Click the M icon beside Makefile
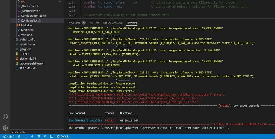Image resolution: width=275 pixels, height=139 pixels. pos(19,25)
